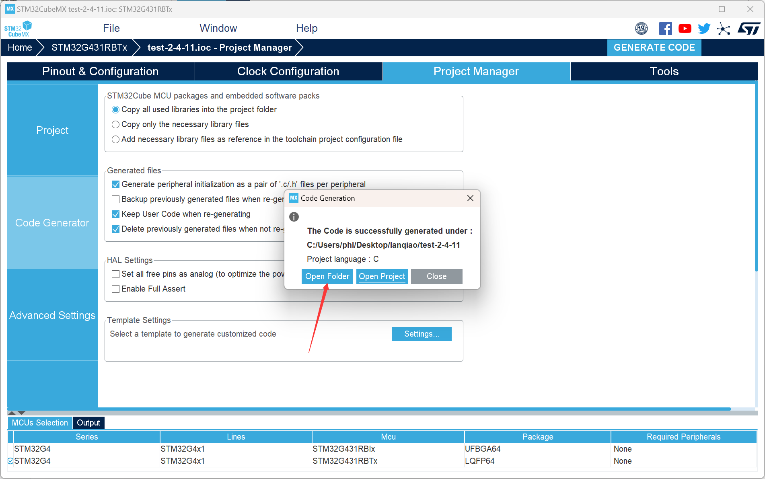Screen dimensions: 765x479
Task: Select Add necessary library files as reference option
Action: click(115, 139)
